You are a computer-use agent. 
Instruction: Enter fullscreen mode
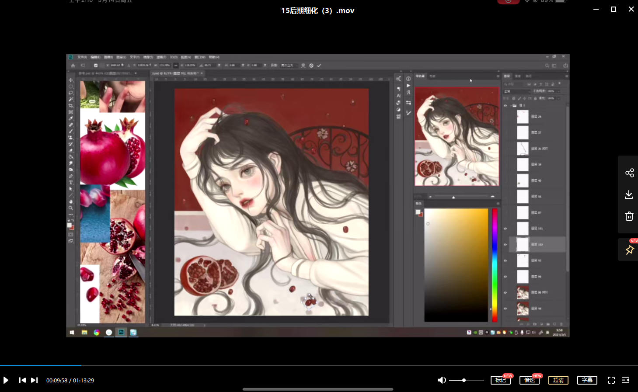(611, 380)
